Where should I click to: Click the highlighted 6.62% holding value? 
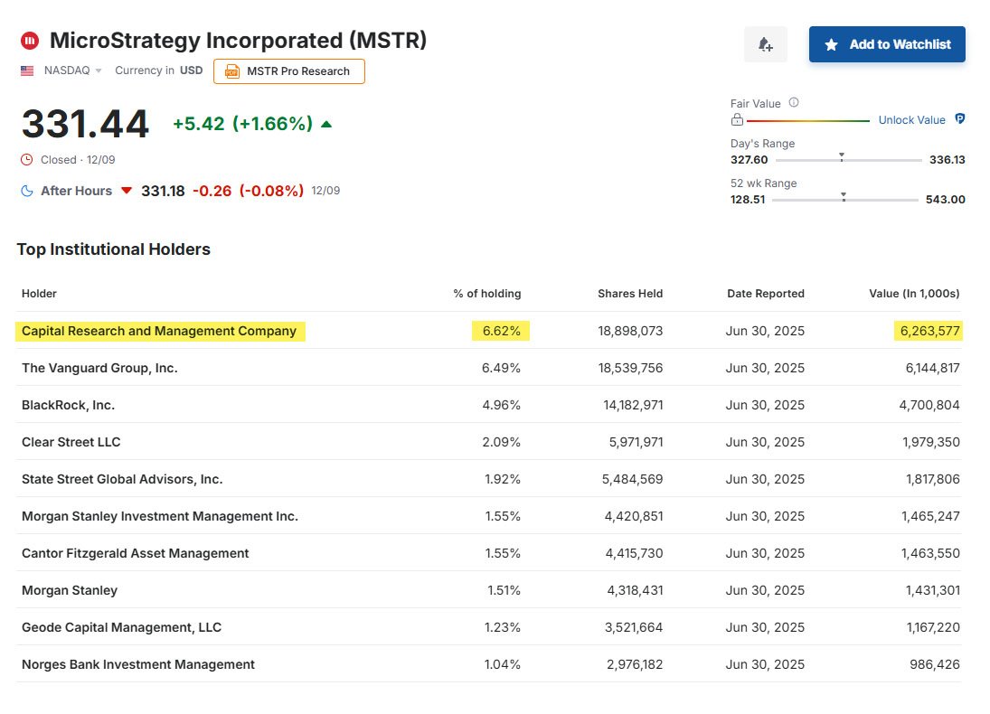(501, 331)
